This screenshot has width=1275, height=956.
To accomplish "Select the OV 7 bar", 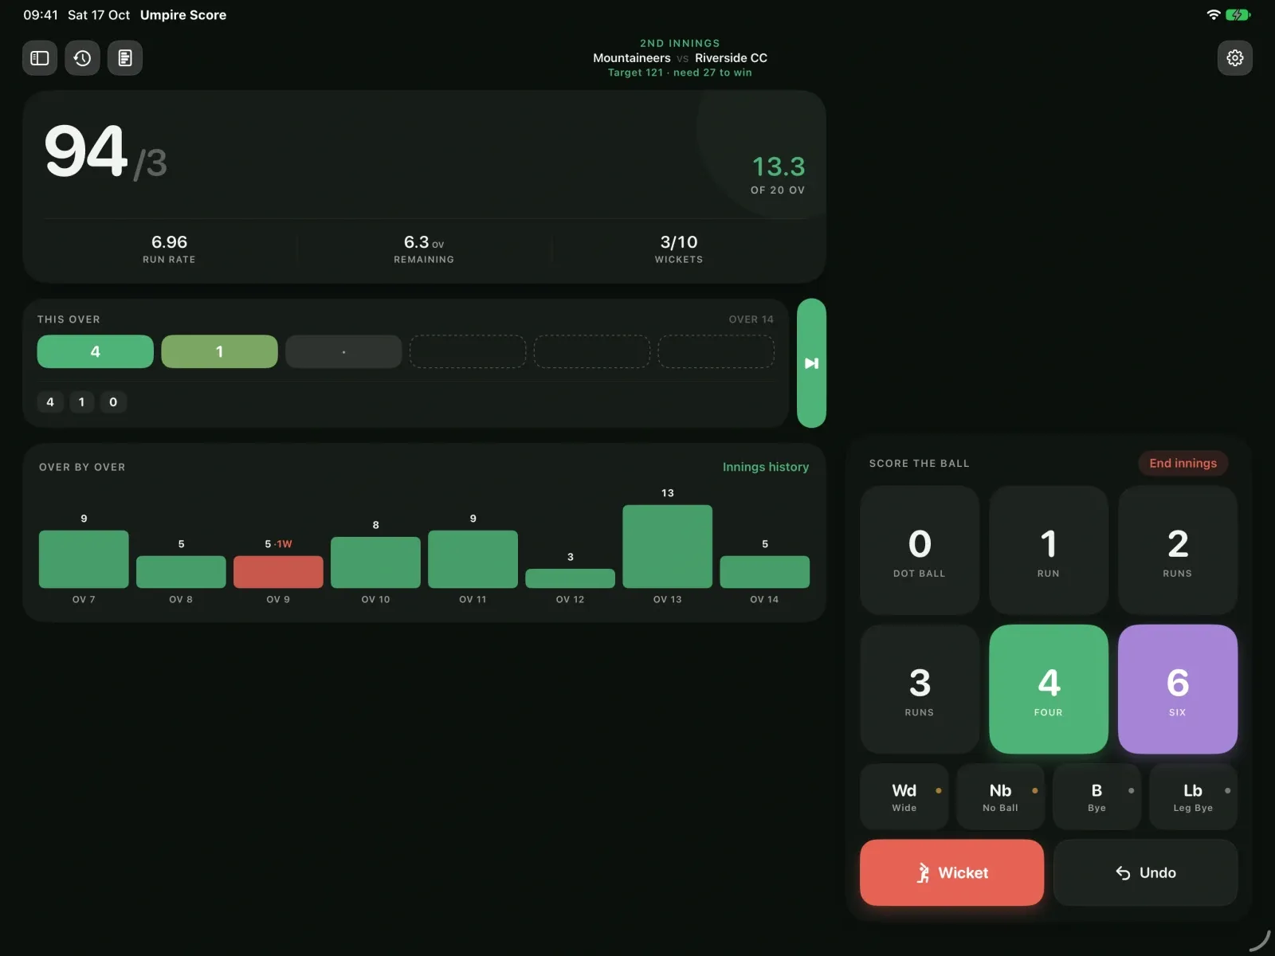I will point(84,559).
